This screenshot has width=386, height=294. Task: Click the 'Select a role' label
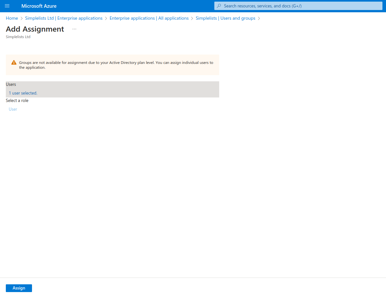(17, 101)
